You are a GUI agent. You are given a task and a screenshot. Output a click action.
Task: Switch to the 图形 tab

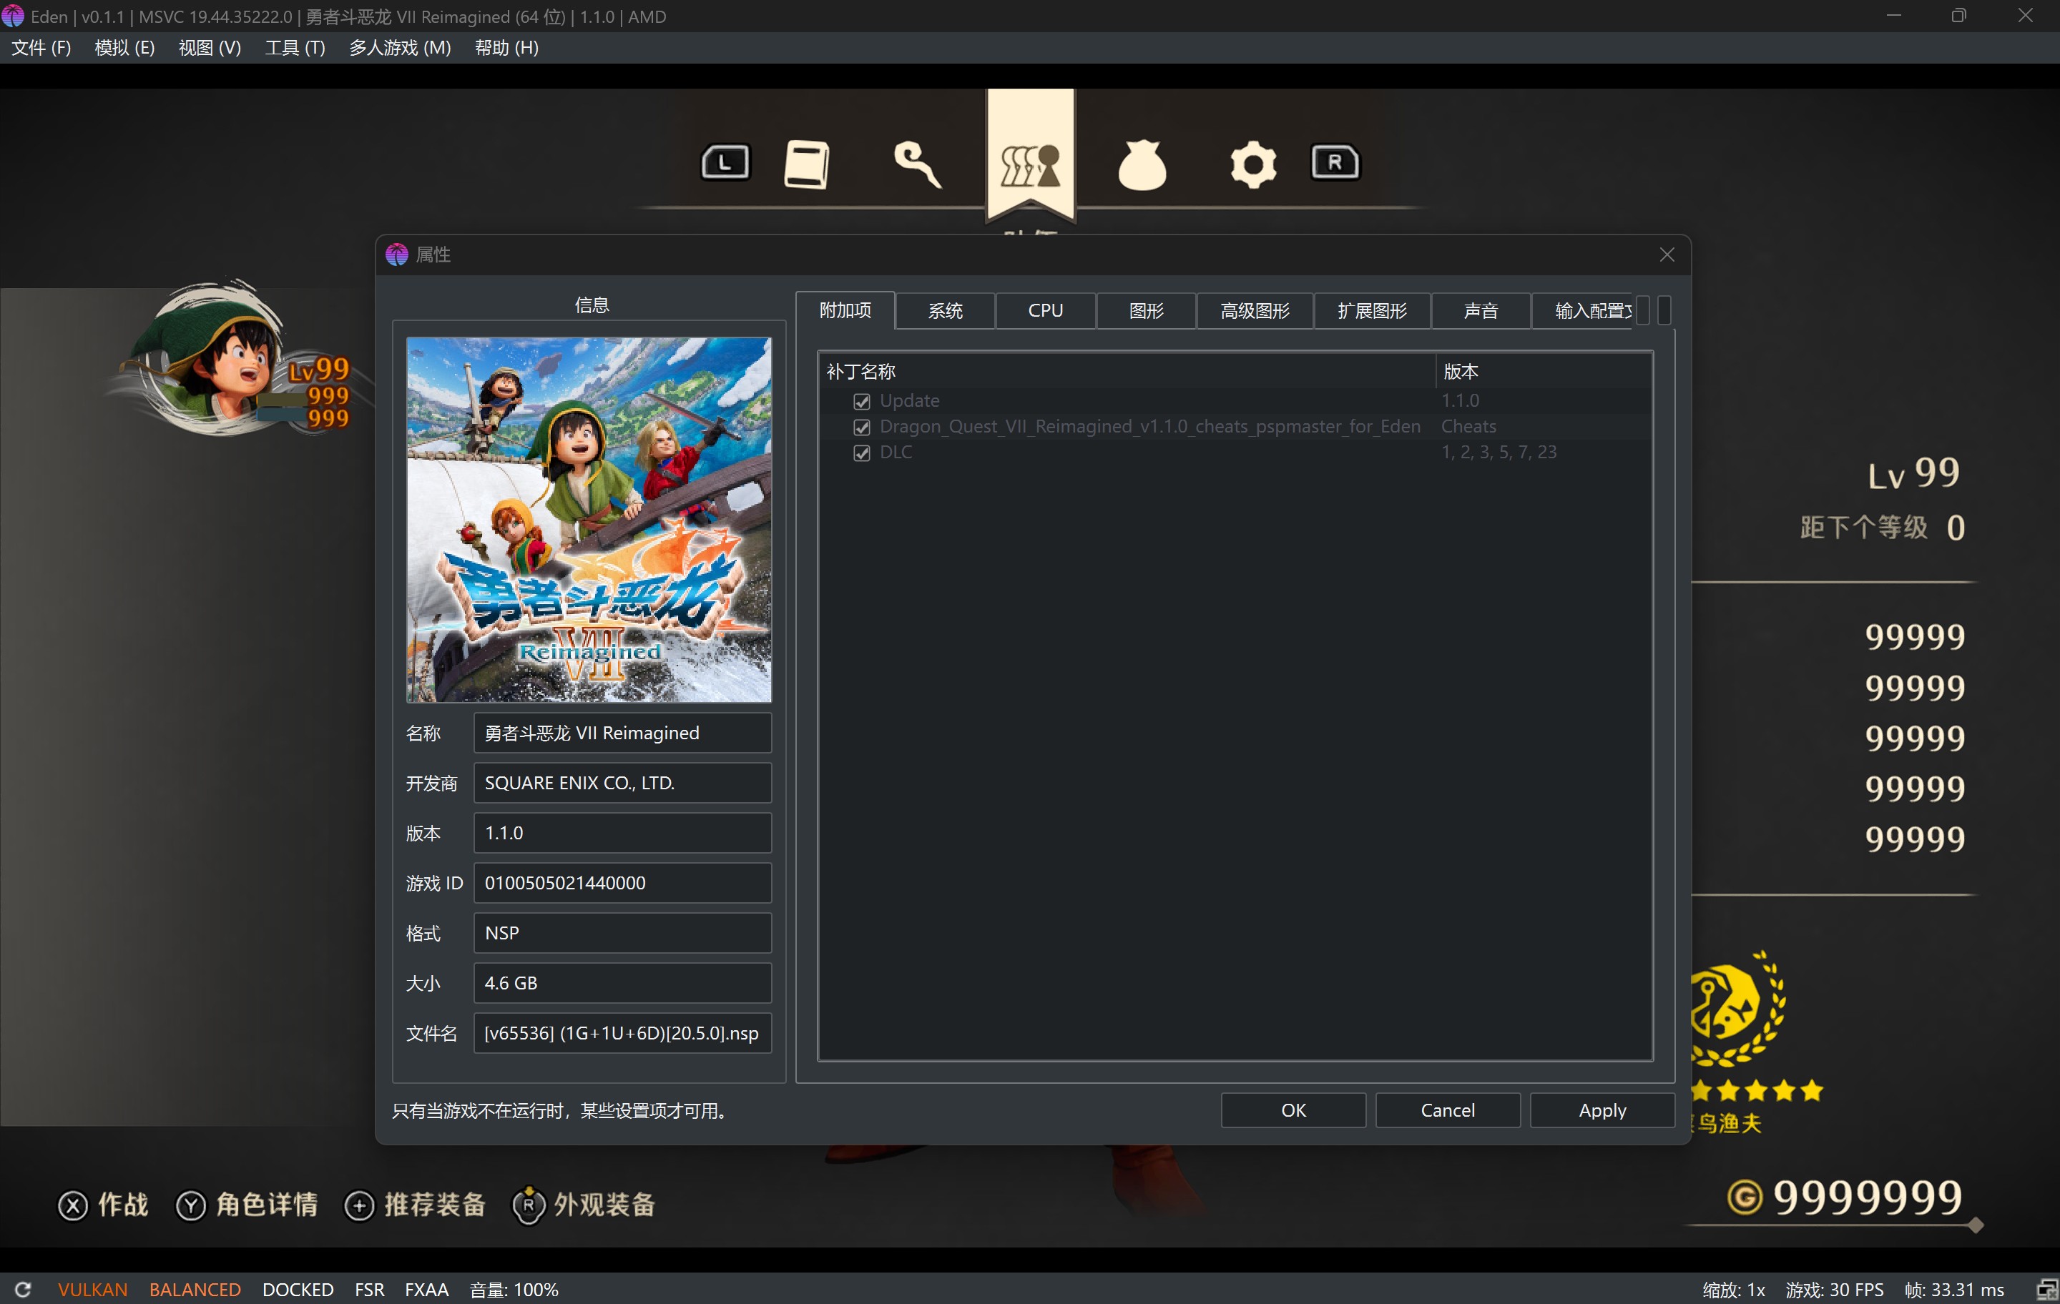click(x=1145, y=310)
